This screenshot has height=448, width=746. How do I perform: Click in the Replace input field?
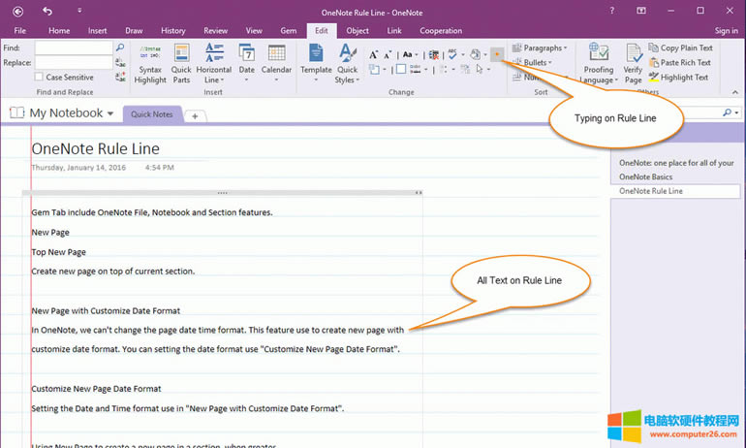pyautogui.click(x=74, y=62)
